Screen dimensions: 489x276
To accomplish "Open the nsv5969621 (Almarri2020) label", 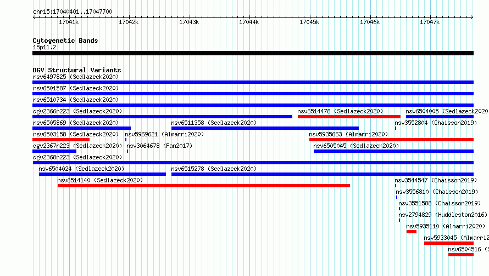I will (x=164, y=134).
